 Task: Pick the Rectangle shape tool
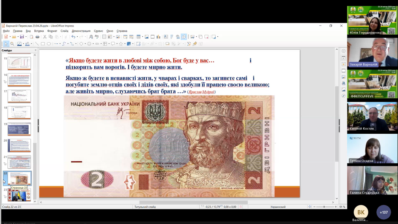43,44
